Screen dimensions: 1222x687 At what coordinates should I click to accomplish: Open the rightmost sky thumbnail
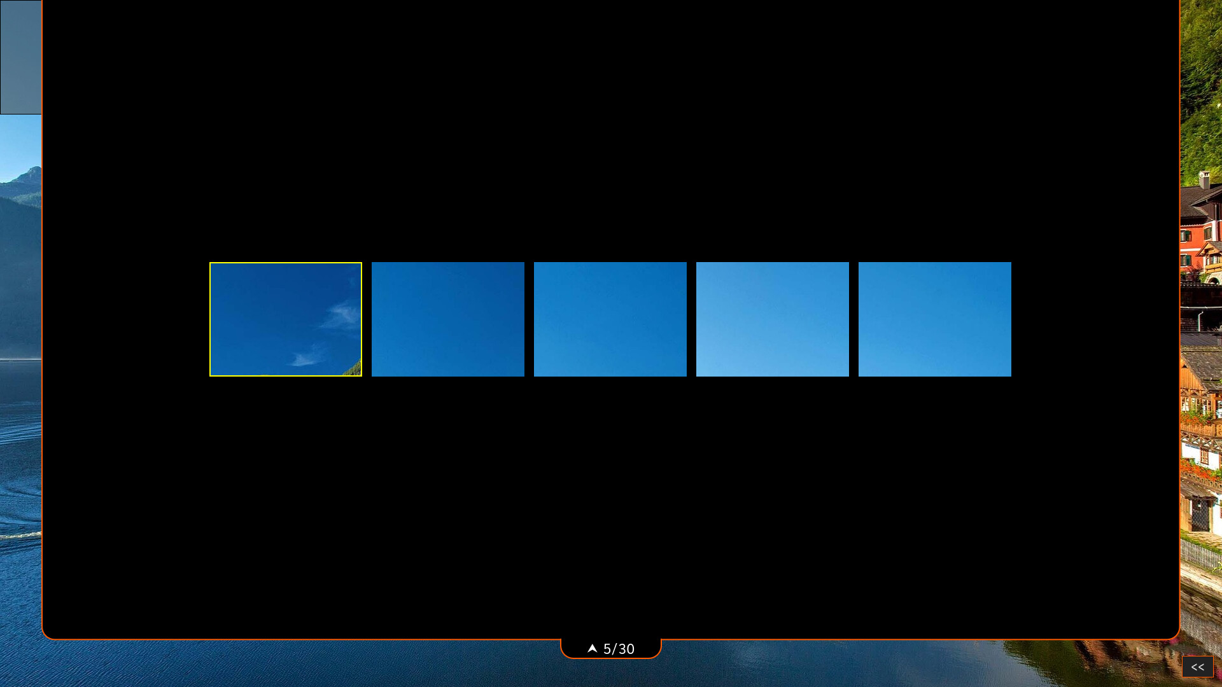[934, 319]
